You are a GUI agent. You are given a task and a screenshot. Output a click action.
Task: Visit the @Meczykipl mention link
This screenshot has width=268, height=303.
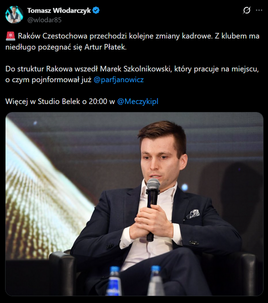click(x=138, y=101)
